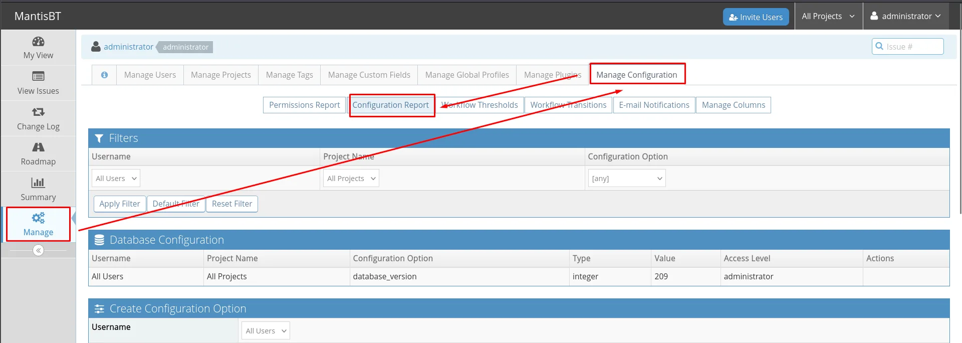Image resolution: width=962 pixels, height=343 pixels.
Task: Click the user avatar icon beside administrator
Action: tap(96, 47)
